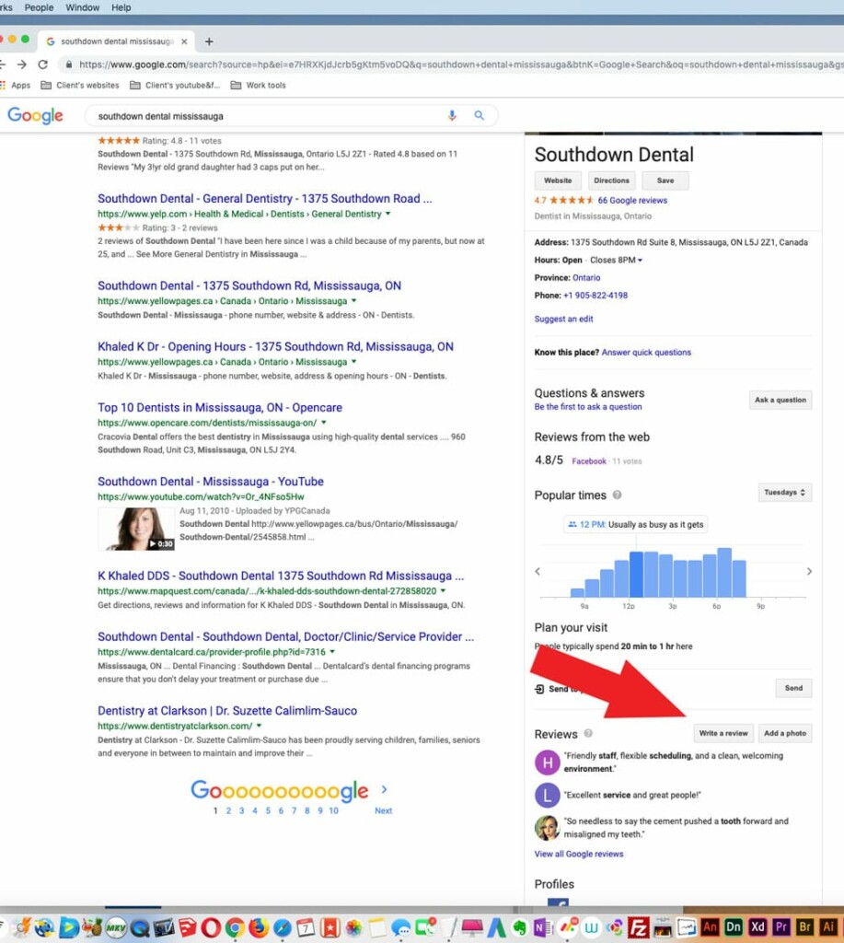
Task: Open Safari from the dock
Action: pyautogui.click(x=282, y=927)
